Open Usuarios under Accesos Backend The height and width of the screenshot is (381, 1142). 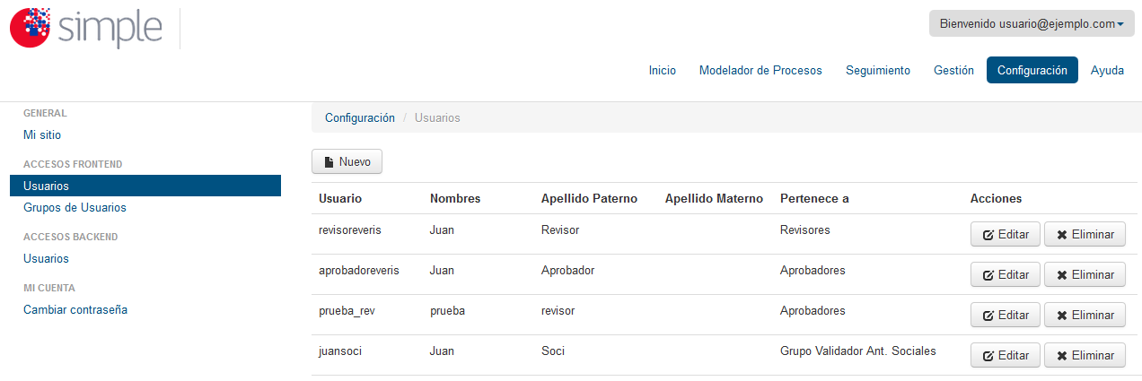[46, 258]
